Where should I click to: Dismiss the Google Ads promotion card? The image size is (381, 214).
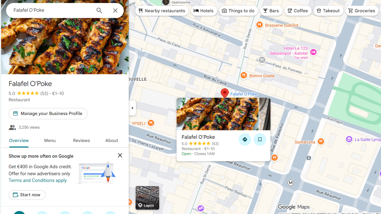(x=120, y=155)
